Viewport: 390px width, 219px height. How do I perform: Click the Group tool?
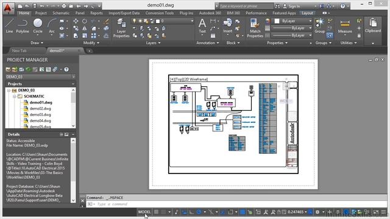(x=319, y=26)
